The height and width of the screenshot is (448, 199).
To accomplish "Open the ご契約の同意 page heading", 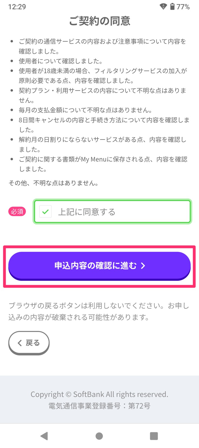I will (99, 22).
